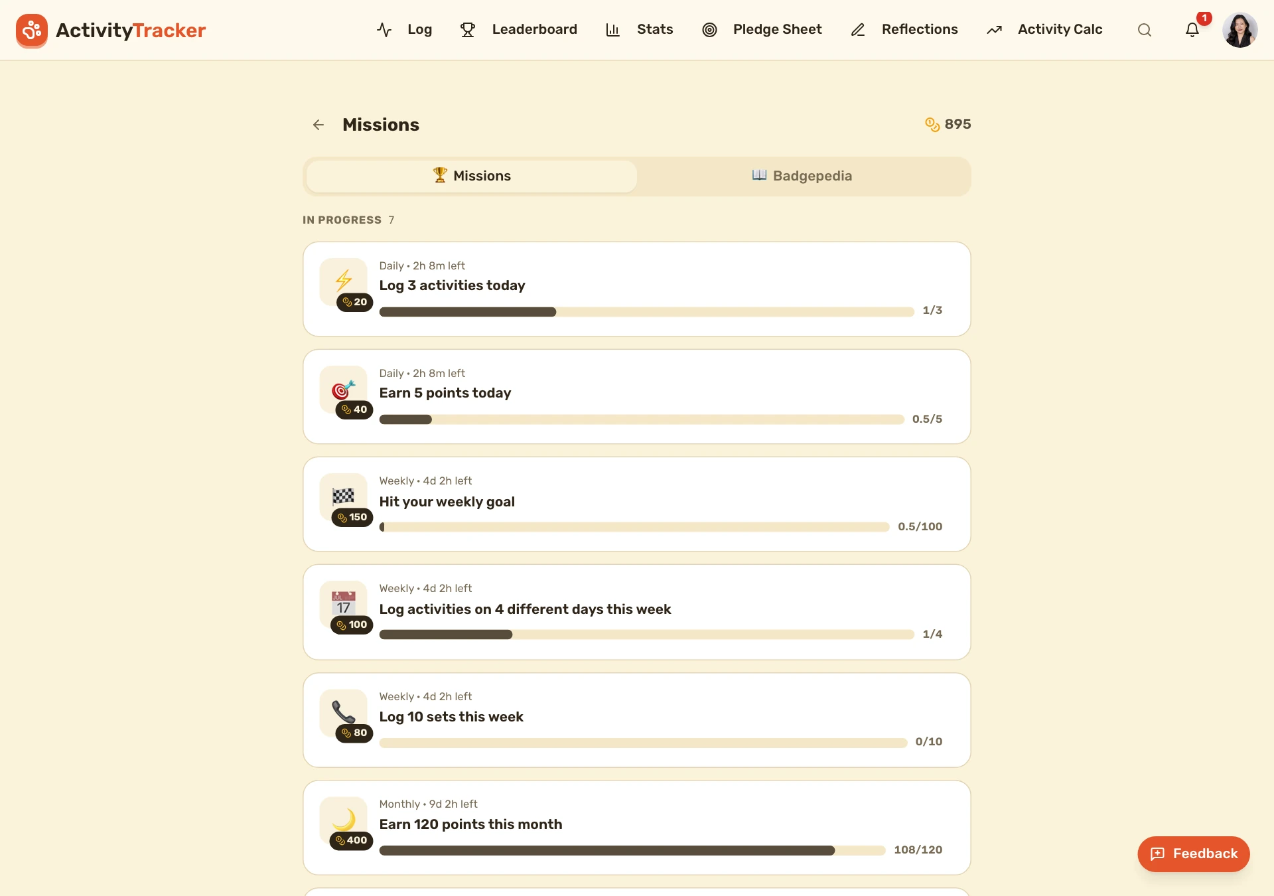Click the 0.5/100 progress value
The height and width of the screenshot is (896, 1274).
pos(920,527)
